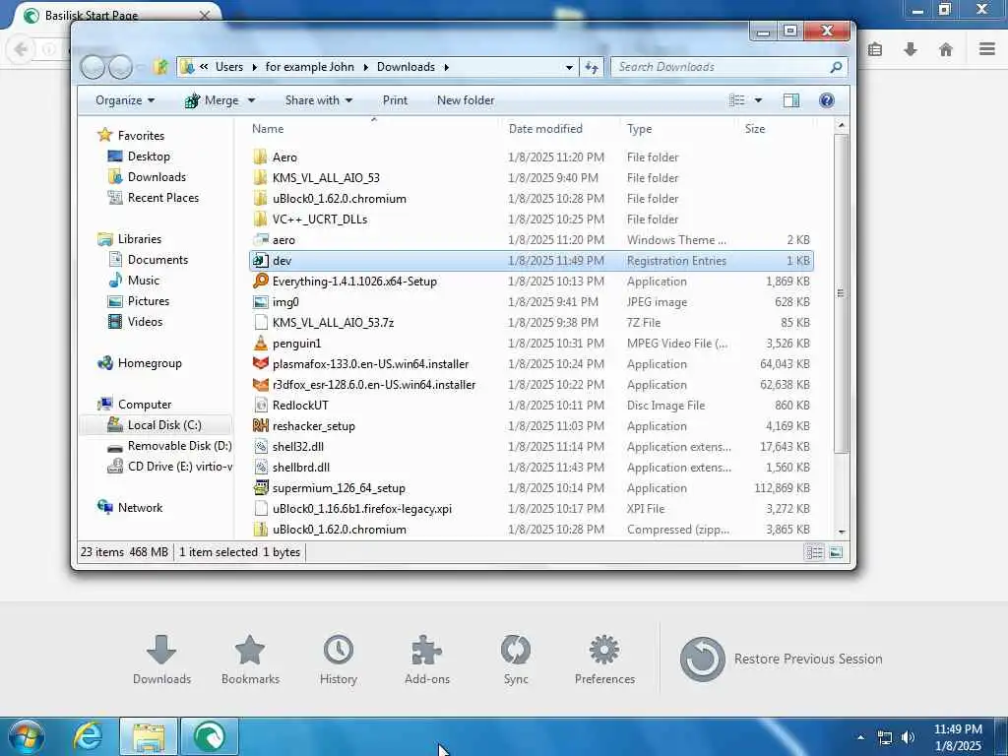
Task: Select the supermium_126_64_setup icon
Action: tap(260, 488)
